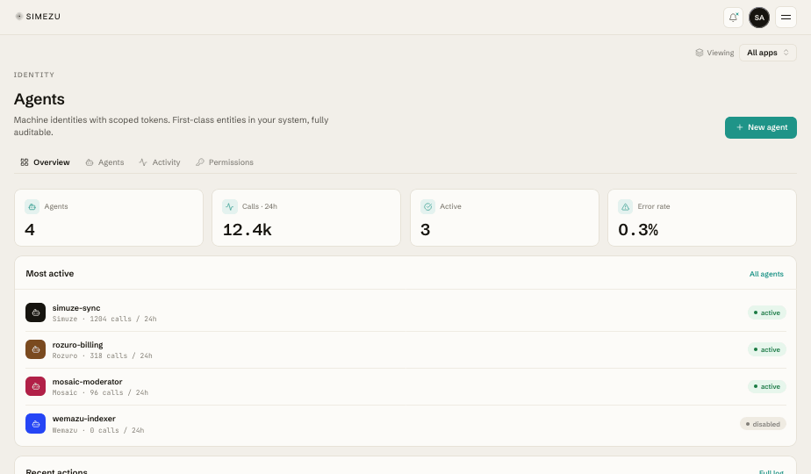Open the Permissions tab
The image size is (811, 474).
point(225,162)
